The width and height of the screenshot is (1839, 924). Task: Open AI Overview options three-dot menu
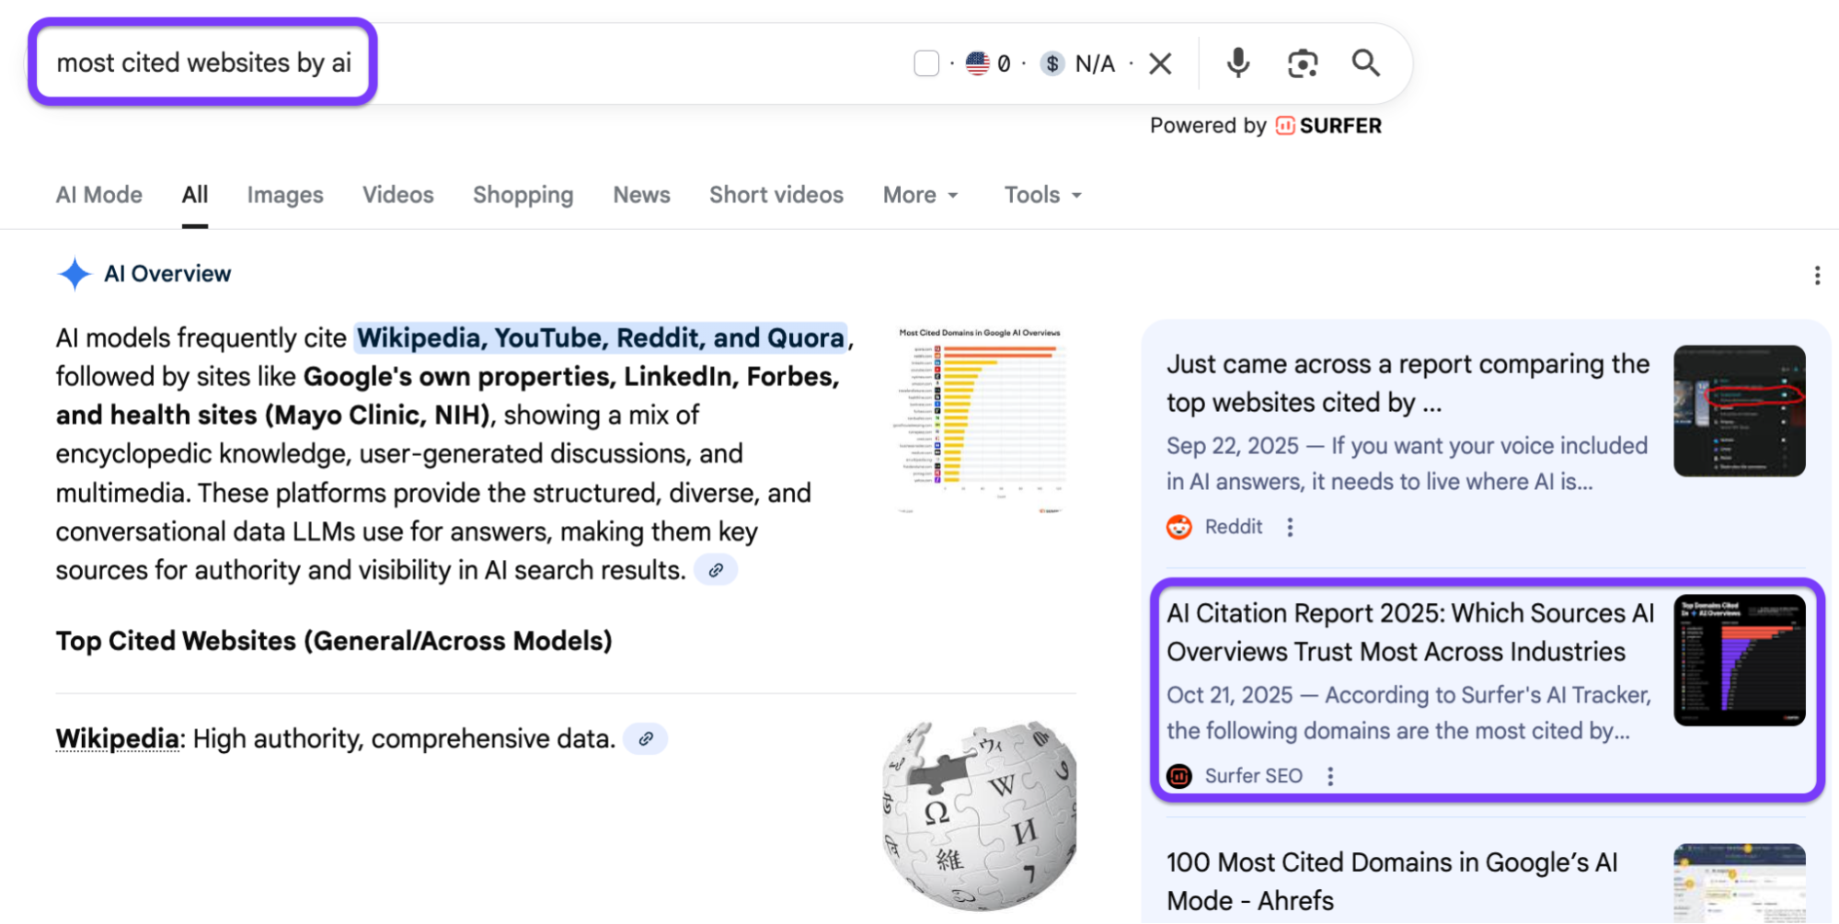click(x=1816, y=275)
